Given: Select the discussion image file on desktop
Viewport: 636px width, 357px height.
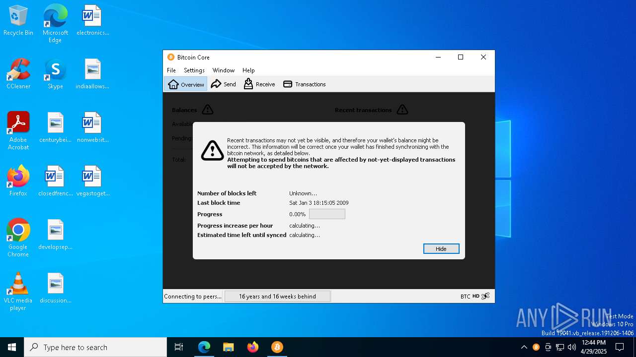Looking at the screenshot, I should pyautogui.click(x=55, y=289).
